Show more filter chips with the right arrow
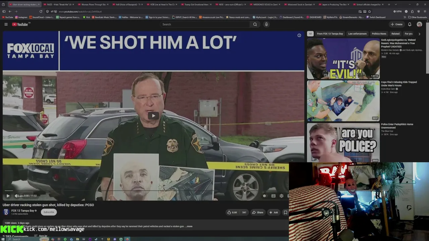Screen dimensions: 429x241 (419, 34)
